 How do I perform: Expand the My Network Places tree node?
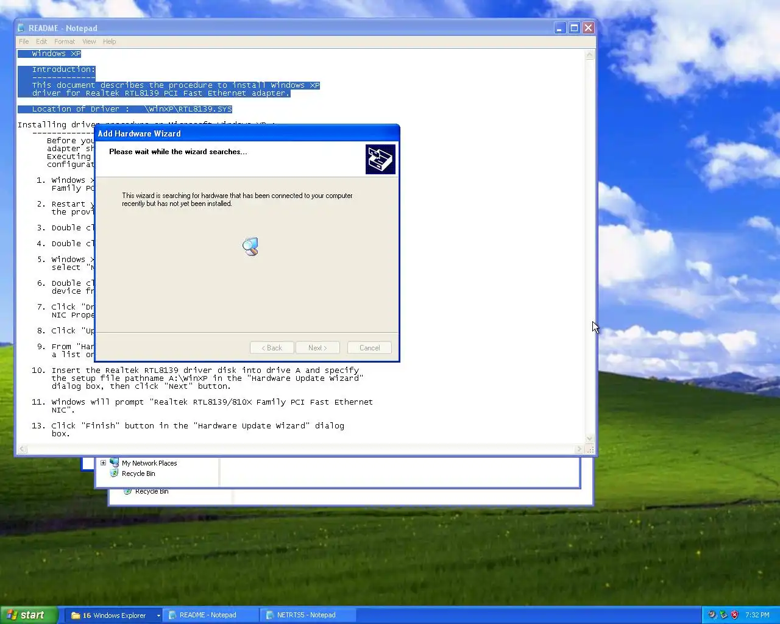point(103,463)
